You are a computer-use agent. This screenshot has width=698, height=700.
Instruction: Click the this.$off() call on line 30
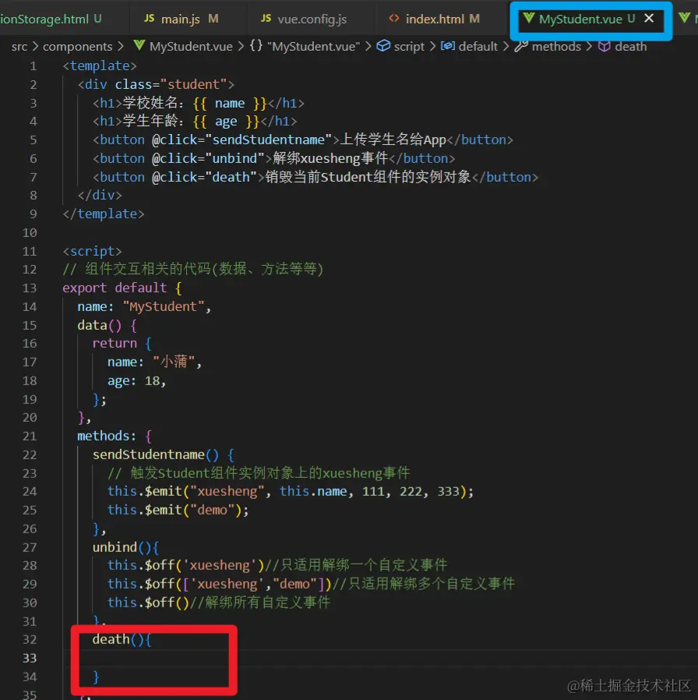coord(148,603)
